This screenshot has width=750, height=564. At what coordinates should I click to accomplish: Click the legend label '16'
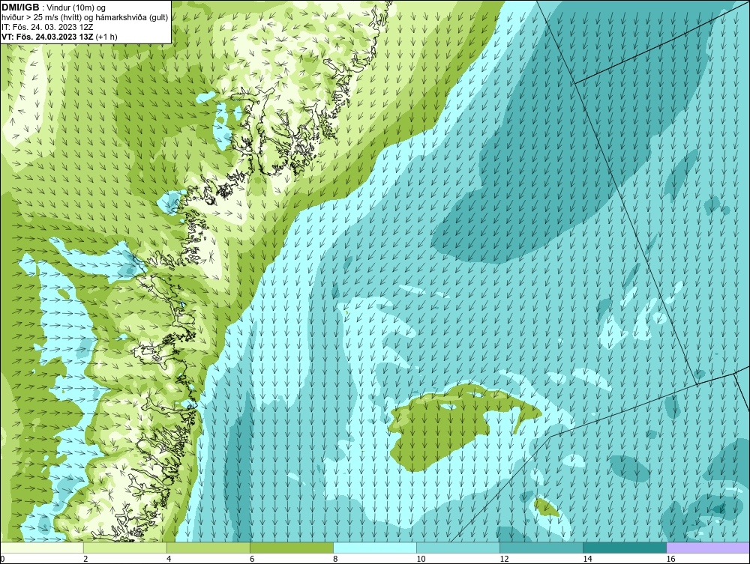click(x=670, y=560)
